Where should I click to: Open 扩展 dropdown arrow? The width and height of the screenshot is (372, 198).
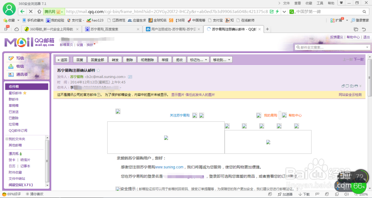347,20
